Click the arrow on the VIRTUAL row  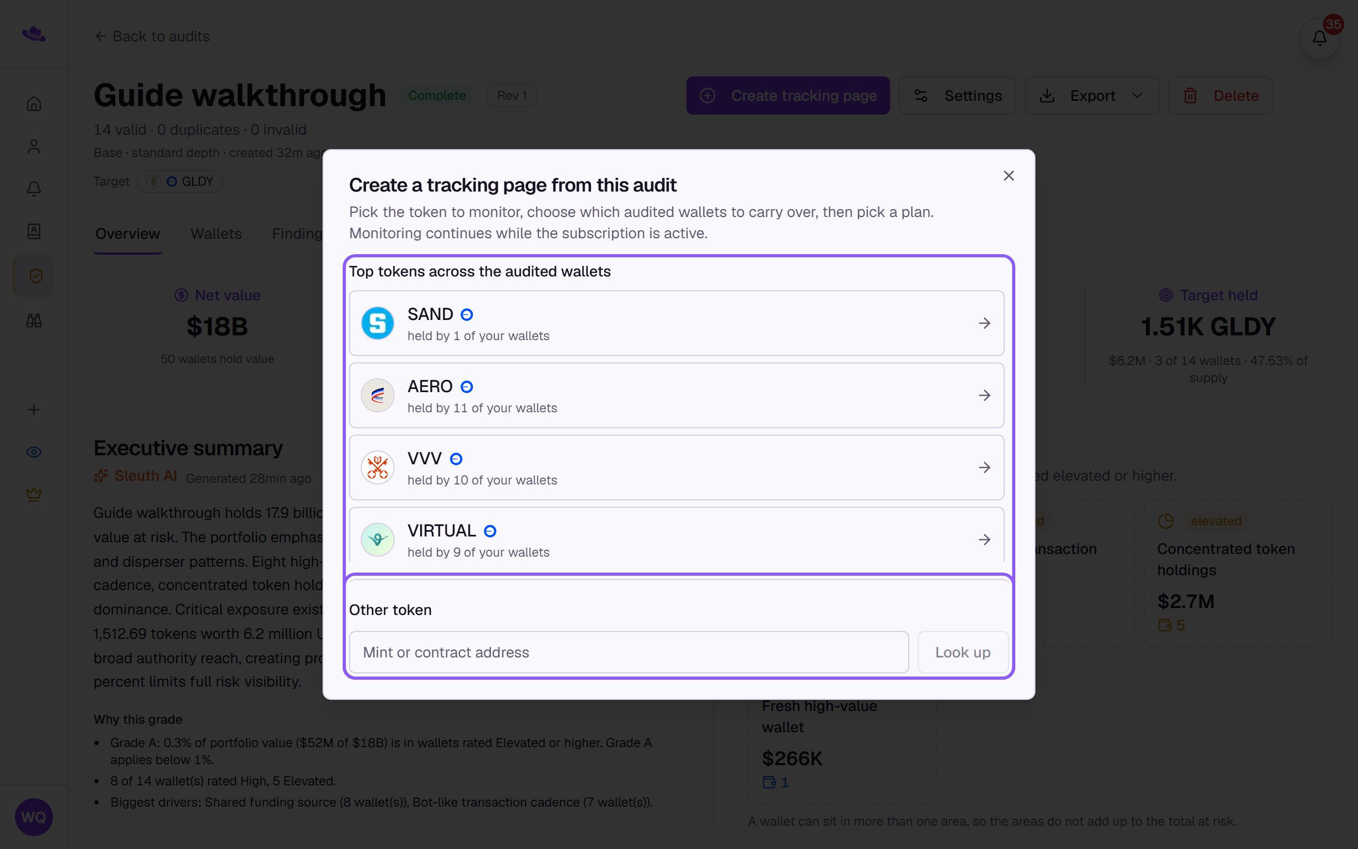984,540
